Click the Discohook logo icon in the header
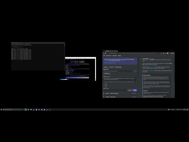Screen dimensions: 189x142 [104, 56]
